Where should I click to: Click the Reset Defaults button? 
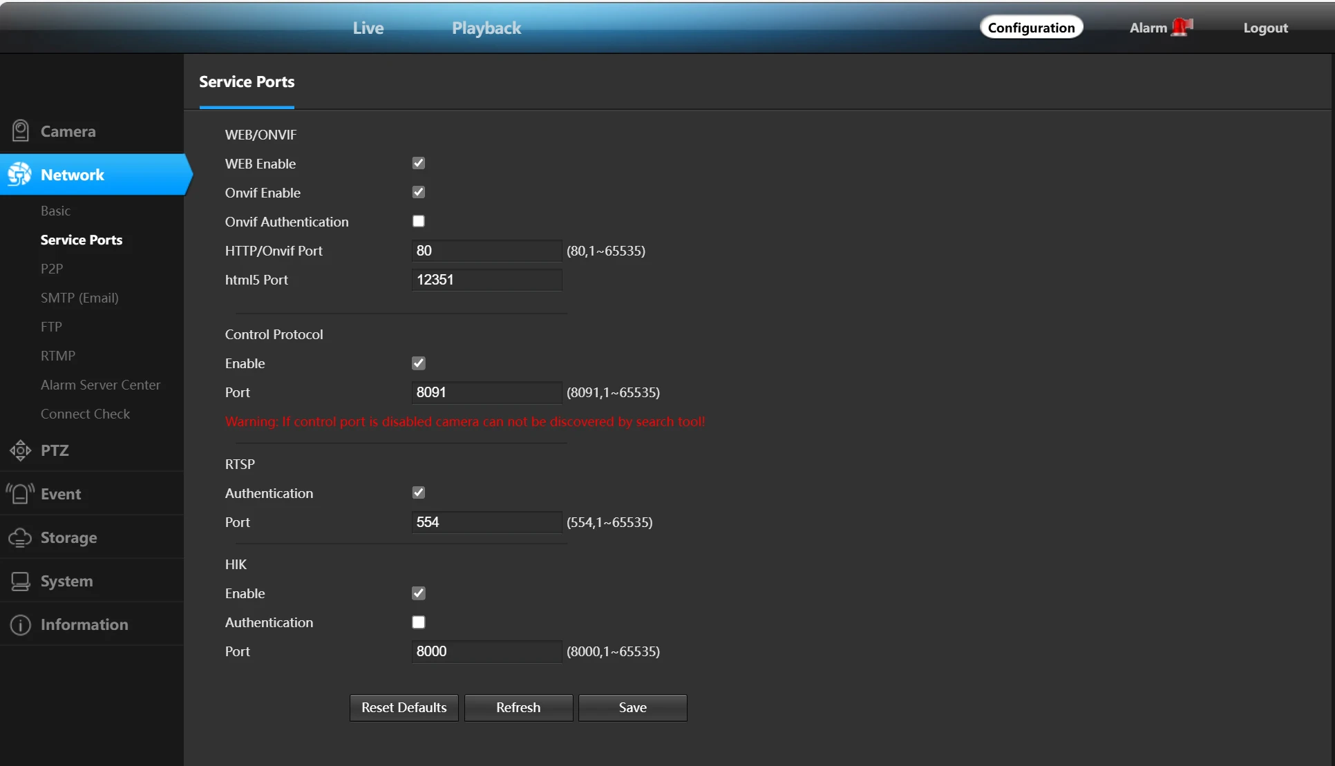click(404, 707)
